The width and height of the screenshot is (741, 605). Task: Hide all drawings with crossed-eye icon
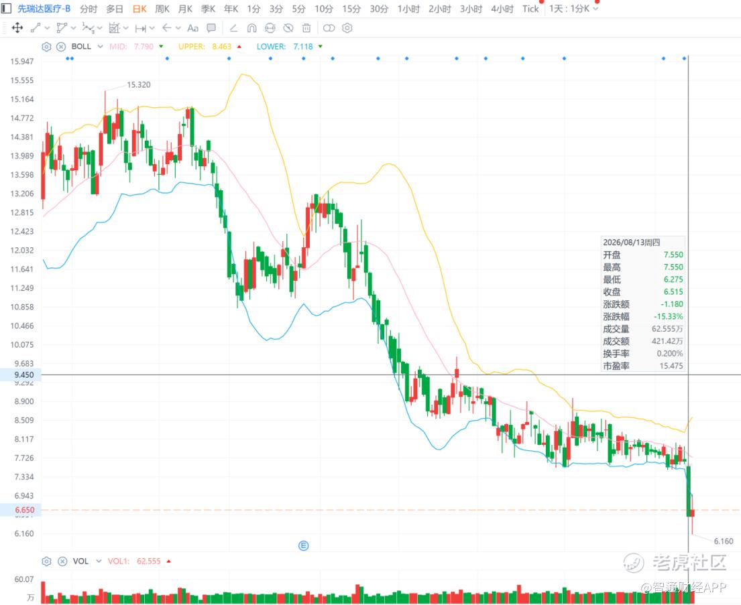click(288, 28)
